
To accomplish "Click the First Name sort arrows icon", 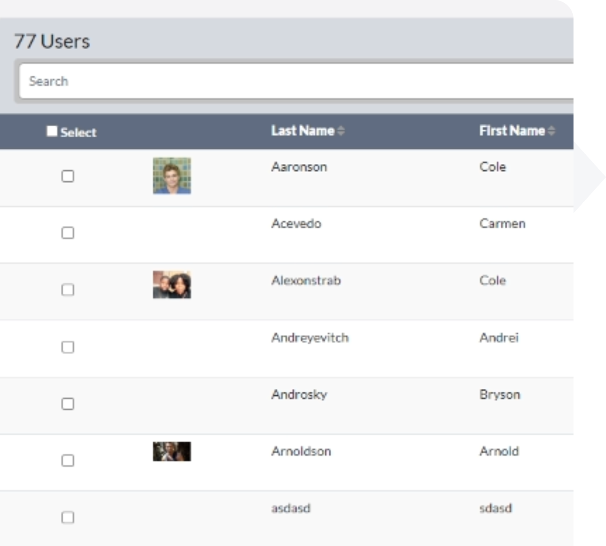I will (x=552, y=131).
